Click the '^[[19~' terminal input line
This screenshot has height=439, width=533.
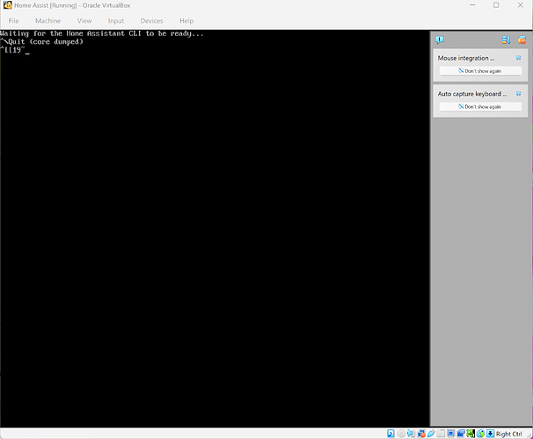(x=13, y=50)
